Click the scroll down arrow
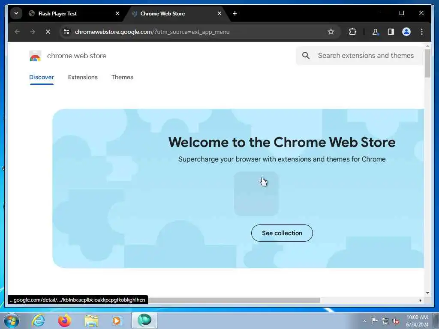This screenshot has height=329, width=439. 427,293
